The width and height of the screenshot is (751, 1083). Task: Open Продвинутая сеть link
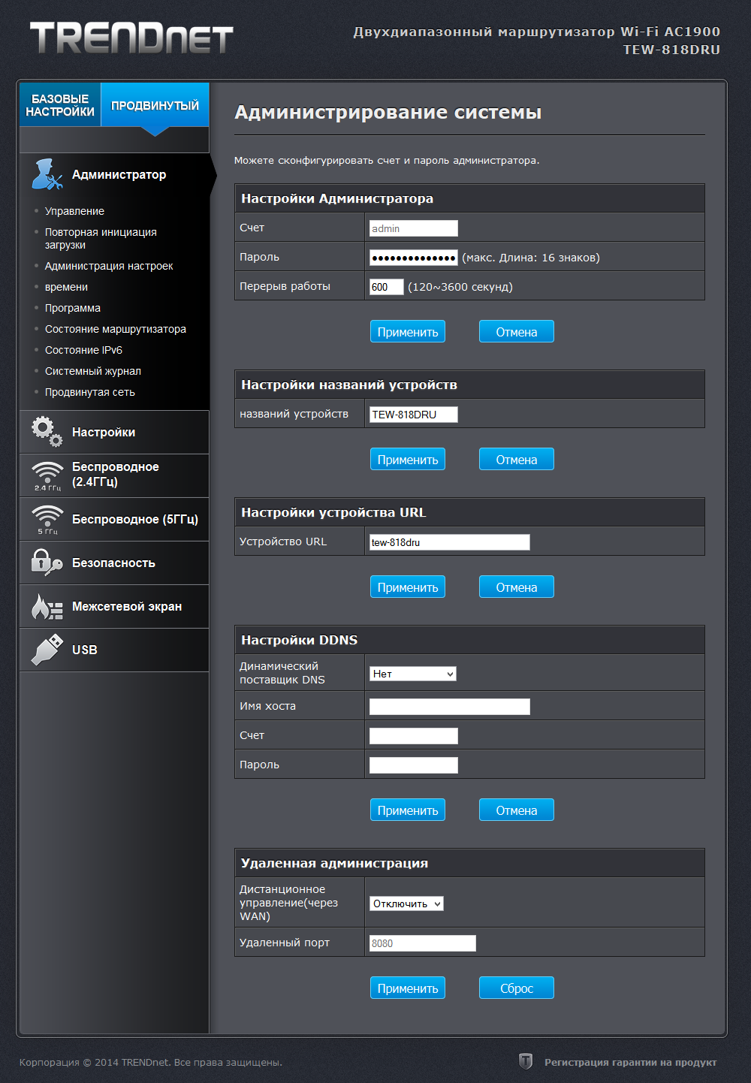click(90, 392)
